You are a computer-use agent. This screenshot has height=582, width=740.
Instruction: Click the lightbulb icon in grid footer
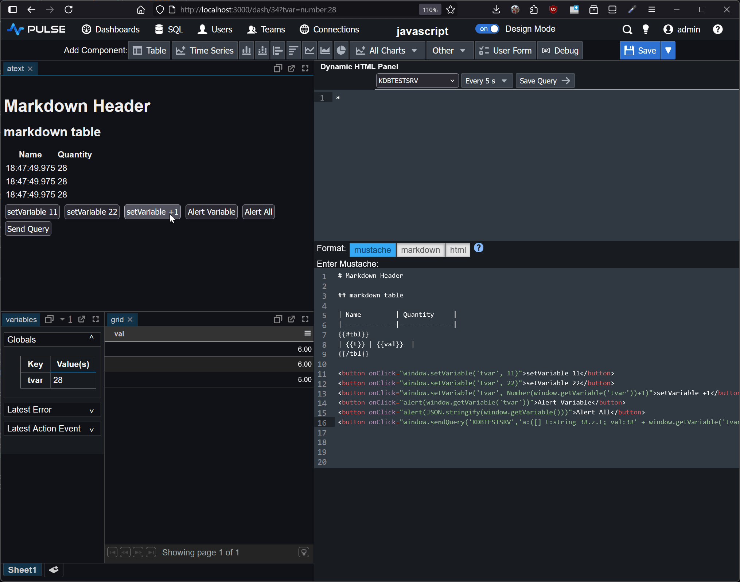point(304,552)
